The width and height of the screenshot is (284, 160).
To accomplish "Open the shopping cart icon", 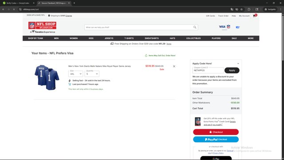I will (255, 16).
